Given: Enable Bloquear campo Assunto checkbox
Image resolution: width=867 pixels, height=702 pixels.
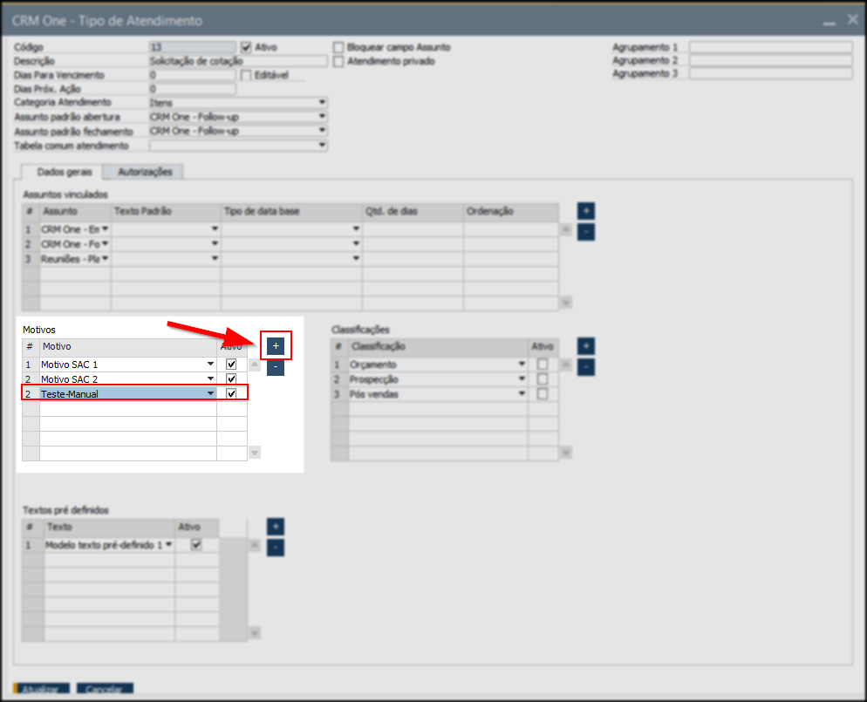Looking at the screenshot, I should click(339, 47).
